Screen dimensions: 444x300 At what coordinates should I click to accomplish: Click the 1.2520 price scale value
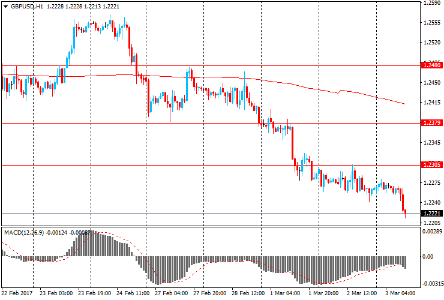point(432,43)
